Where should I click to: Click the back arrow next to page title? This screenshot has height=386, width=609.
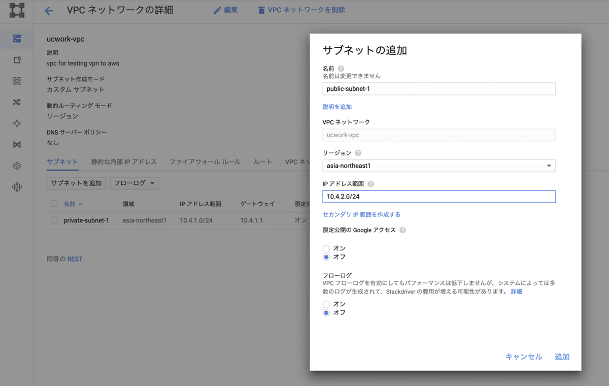coord(49,10)
